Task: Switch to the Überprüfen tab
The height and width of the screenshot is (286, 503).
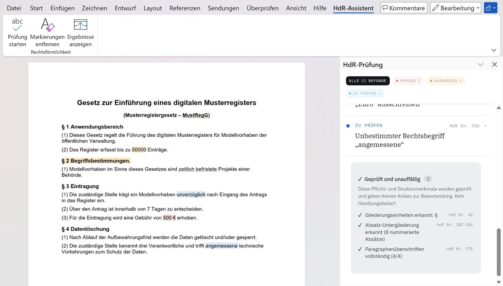Action: coord(263,8)
